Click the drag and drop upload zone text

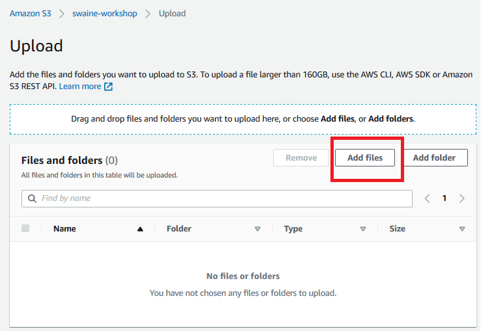point(243,119)
